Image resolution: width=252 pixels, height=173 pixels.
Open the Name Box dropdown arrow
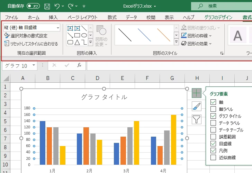pos(34,65)
